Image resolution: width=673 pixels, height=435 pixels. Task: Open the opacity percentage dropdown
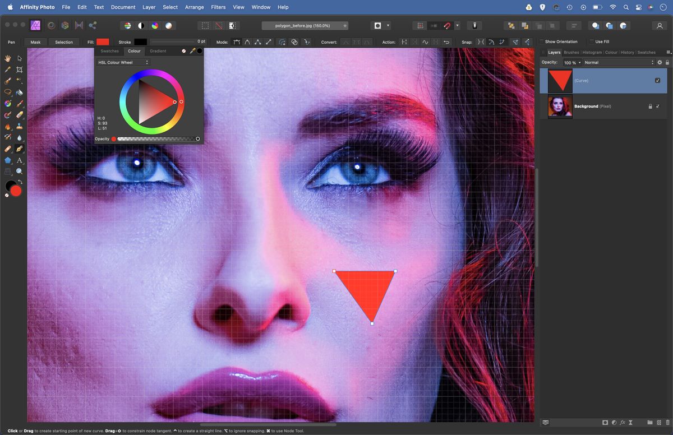tap(571, 62)
